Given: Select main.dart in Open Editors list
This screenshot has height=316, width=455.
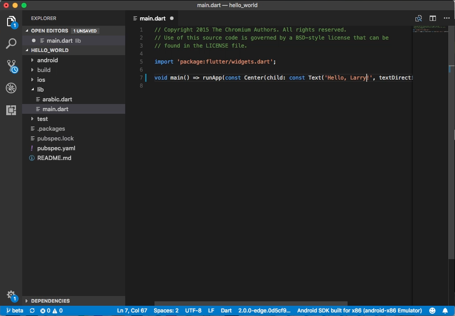Looking at the screenshot, I should (74, 40).
